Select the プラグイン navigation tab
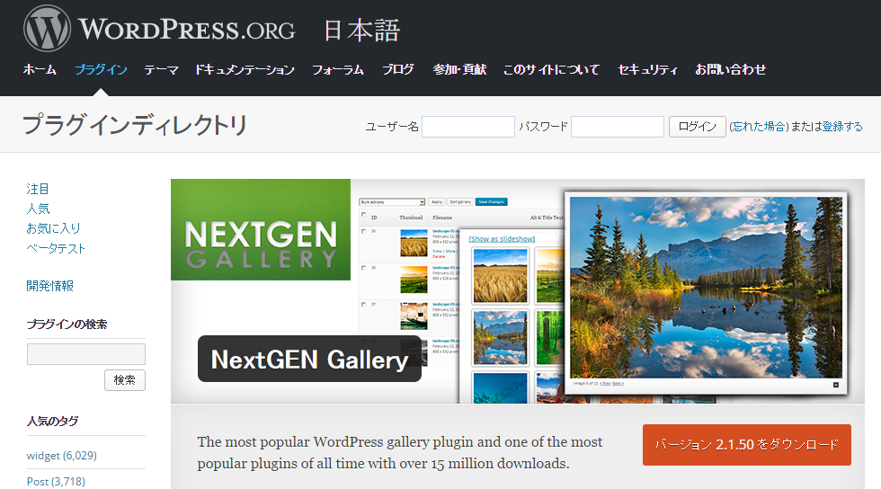The height and width of the screenshot is (489, 881). (101, 70)
